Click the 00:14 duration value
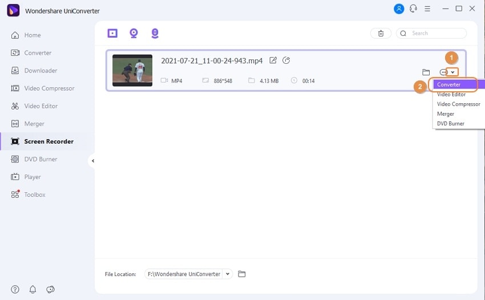 pyautogui.click(x=308, y=81)
